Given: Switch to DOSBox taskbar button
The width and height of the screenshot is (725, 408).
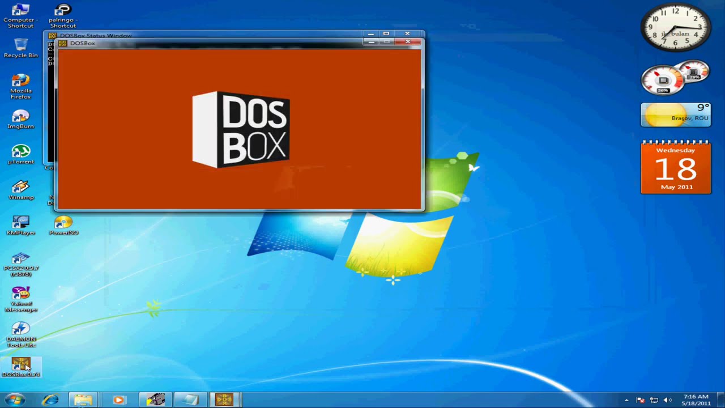Looking at the screenshot, I should coord(225,400).
